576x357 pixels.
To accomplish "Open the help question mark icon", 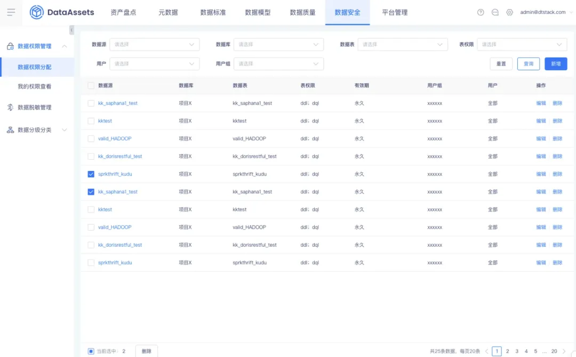I will click(x=481, y=12).
